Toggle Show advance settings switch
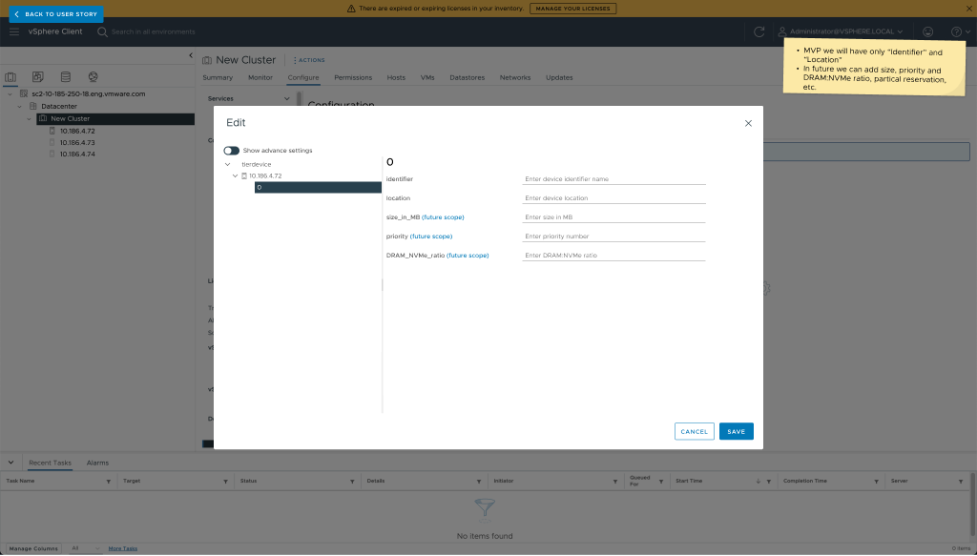Viewport: 977px width, 556px height. [x=232, y=151]
